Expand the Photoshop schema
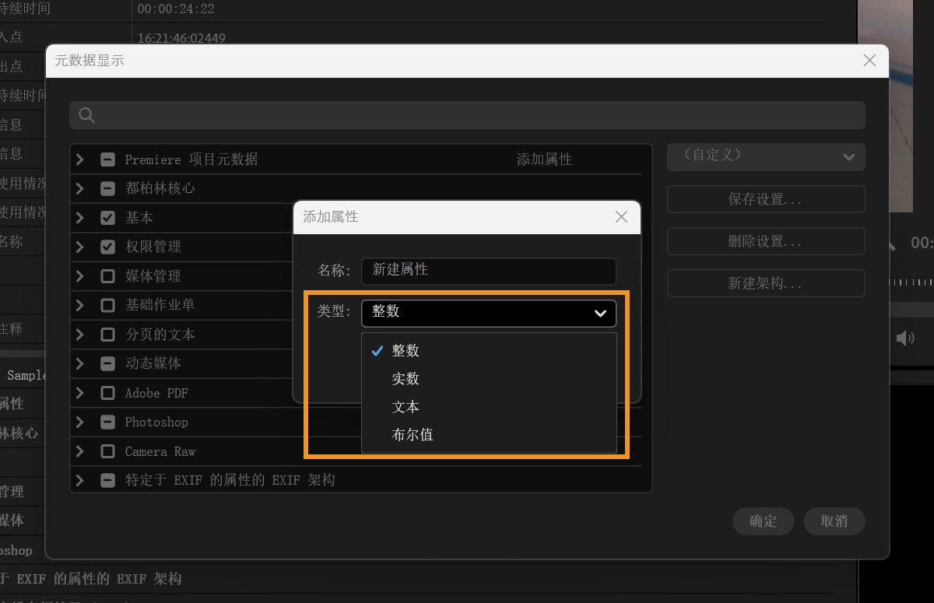934x603 pixels. point(80,422)
